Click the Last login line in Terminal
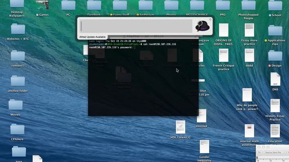Screen dimensions: 289x162 (x=117, y=41)
